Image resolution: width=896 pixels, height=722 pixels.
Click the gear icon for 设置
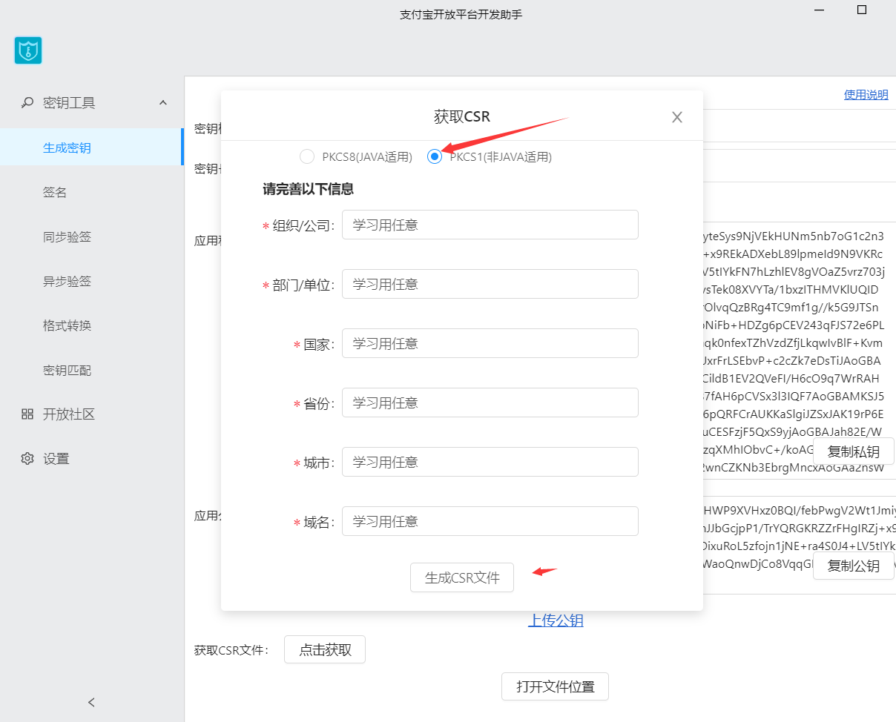click(x=27, y=459)
